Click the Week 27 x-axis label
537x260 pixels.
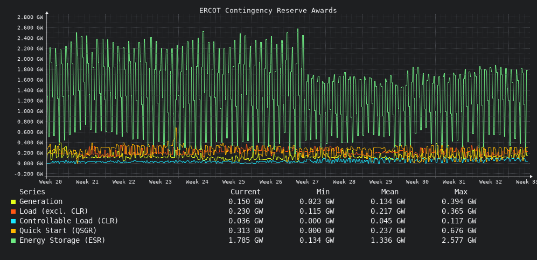[x=307, y=182]
